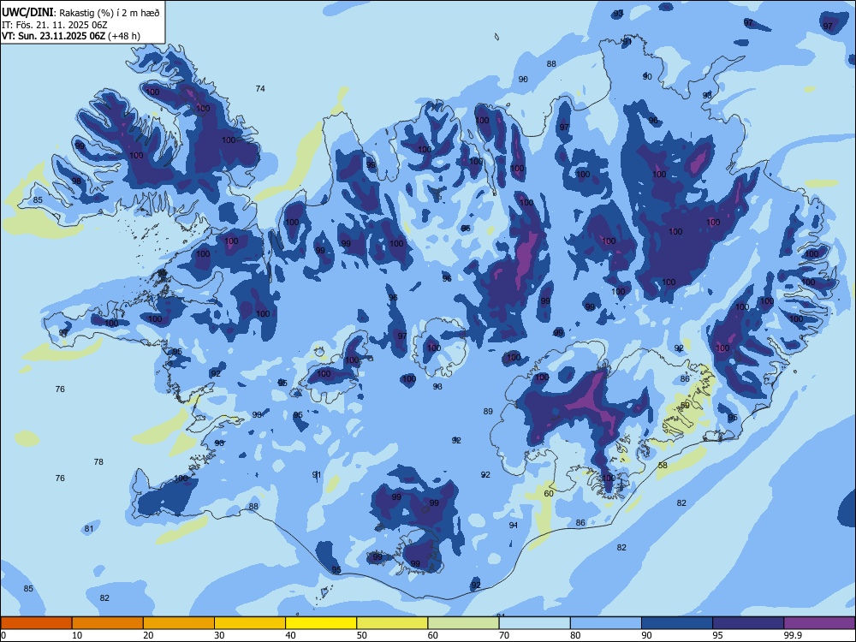Image resolution: width=856 pixels, height=642 pixels.
Task: Select the medium blue 90–95 legend swatch
Action: tap(677, 623)
